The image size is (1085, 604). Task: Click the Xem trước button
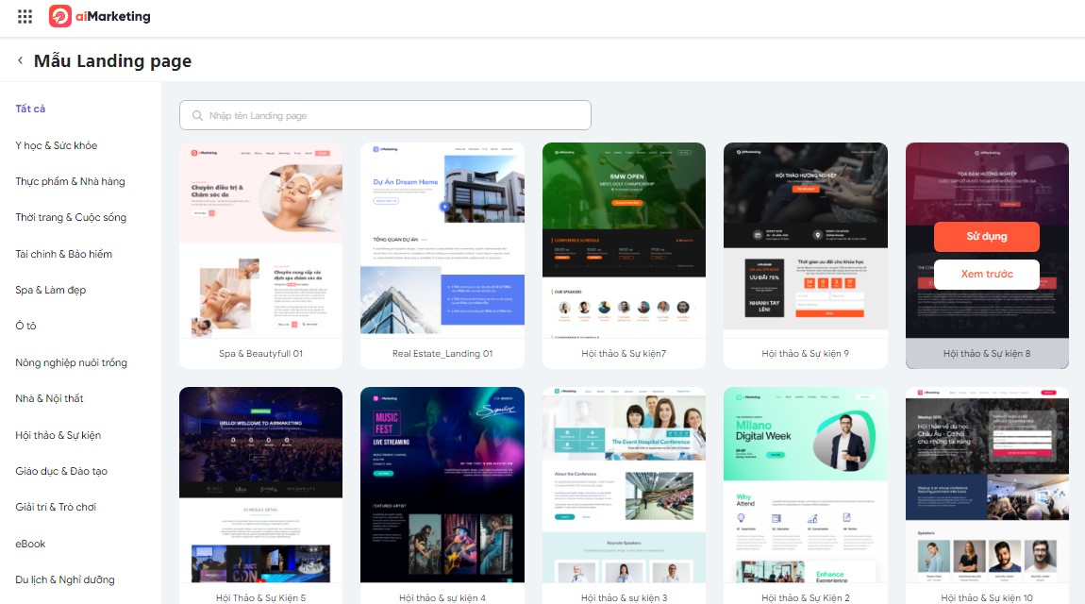click(987, 274)
